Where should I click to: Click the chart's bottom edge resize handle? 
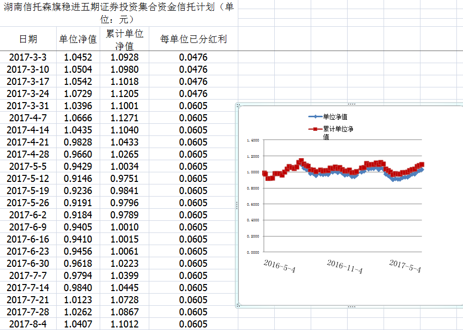351,306
